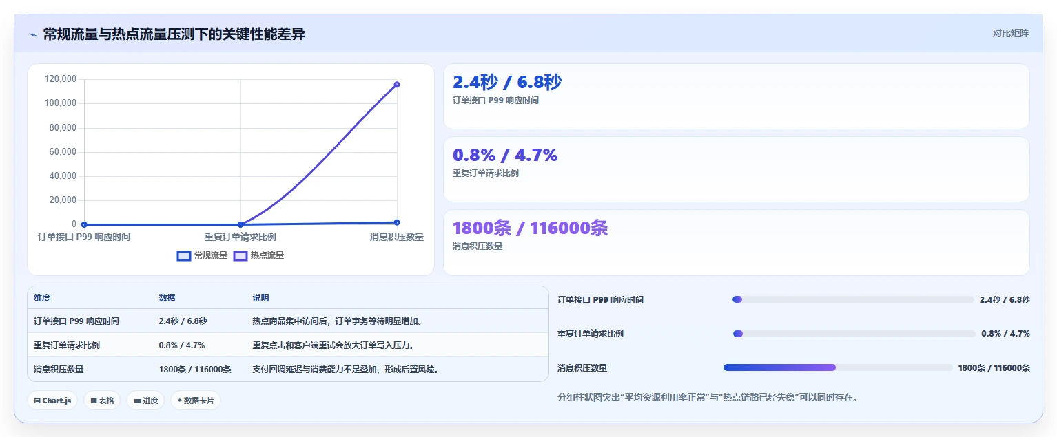Click the 表格 chip
Viewport: 1057px width, 437px height.
[x=102, y=401]
